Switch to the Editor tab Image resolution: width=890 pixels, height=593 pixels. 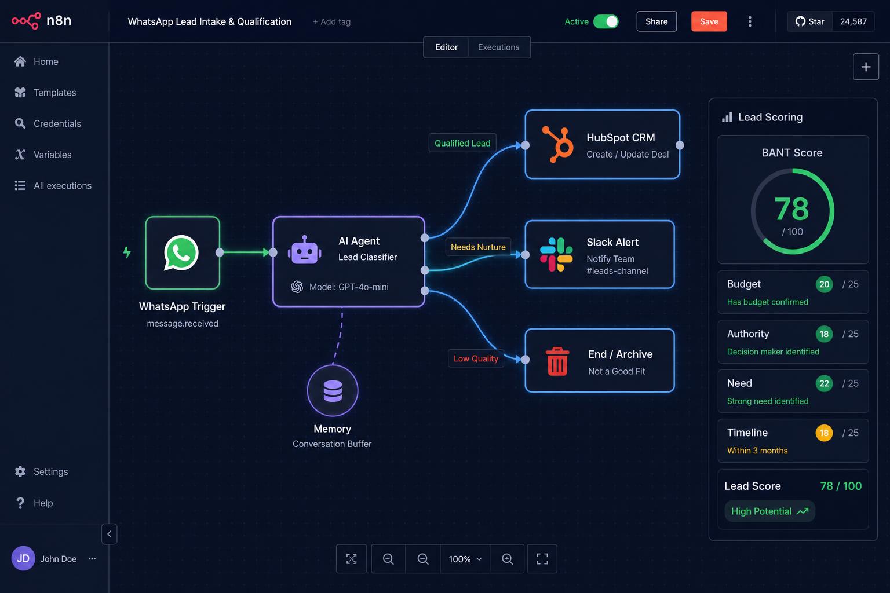coord(446,47)
